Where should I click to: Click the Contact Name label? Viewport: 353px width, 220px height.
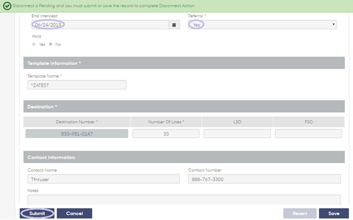pyautogui.click(x=42, y=170)
